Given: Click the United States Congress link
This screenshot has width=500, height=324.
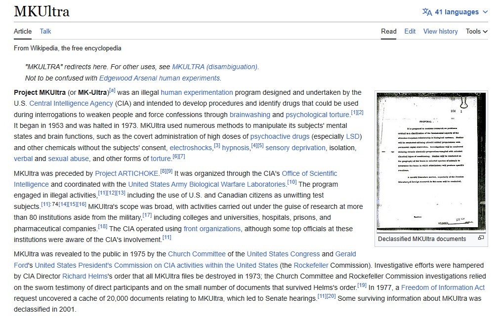Looking at the screenshot, I should click(x=283, y=254).
